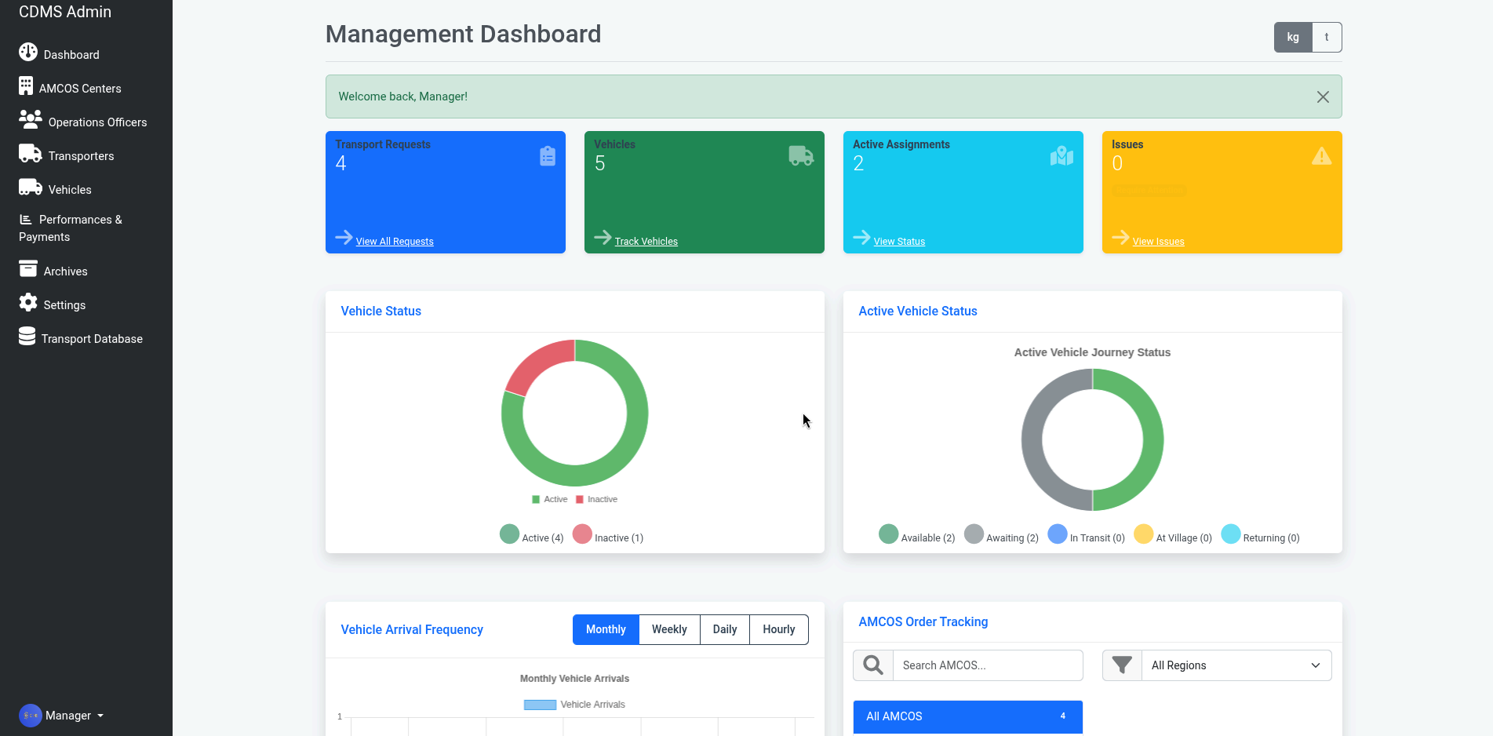The width and height of the screenshot is (1493, 736).
Task: Select the All AMCOS list item
Action: coord(968,716)
